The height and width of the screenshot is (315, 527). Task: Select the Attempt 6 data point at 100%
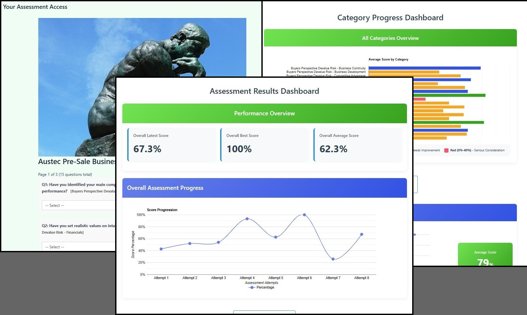point(304,215)
